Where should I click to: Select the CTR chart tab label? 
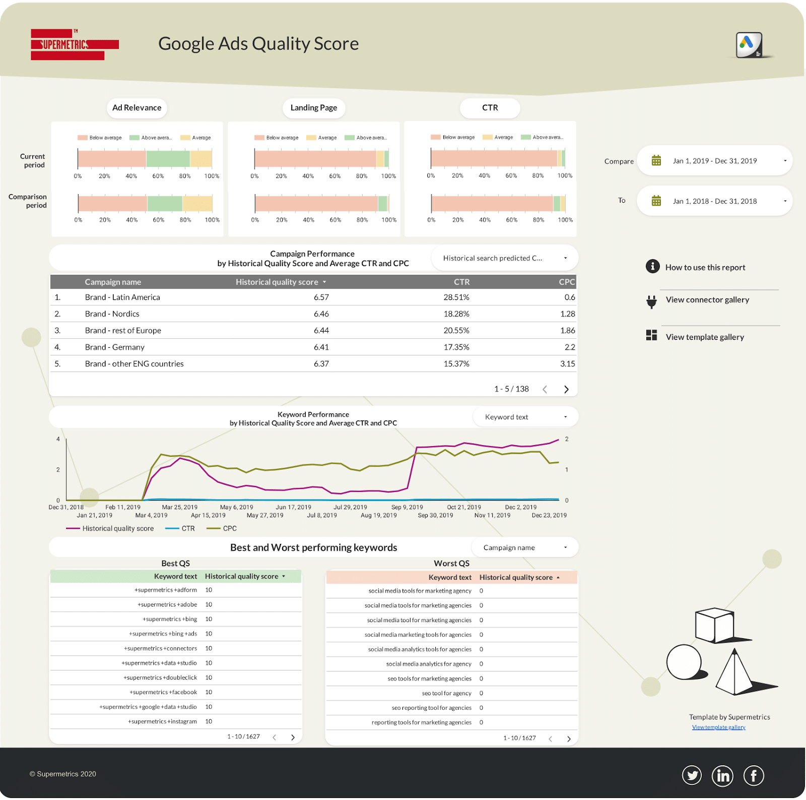point(490,108)
